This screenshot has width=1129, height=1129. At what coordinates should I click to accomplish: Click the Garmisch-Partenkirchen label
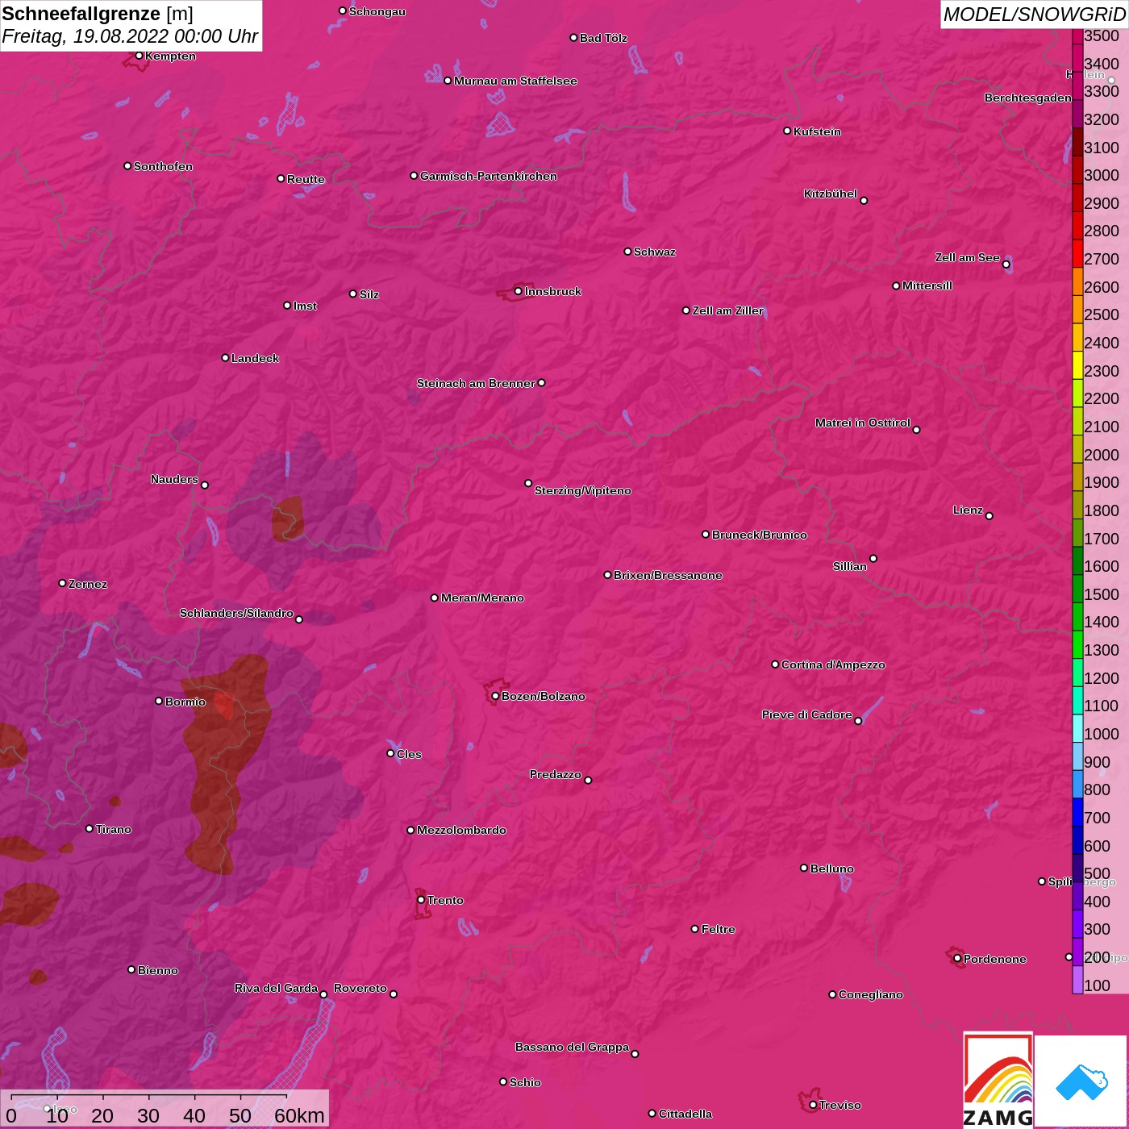[x=489, y=176]
